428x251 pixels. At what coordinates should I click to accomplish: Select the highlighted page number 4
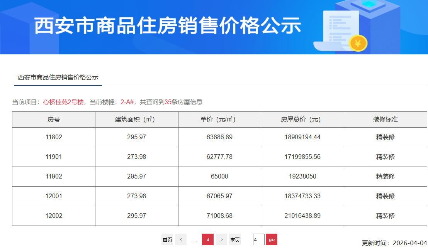coord(207,239)
